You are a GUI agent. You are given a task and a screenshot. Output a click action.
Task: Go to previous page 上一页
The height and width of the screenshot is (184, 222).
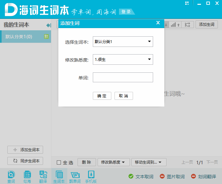pos(187,162)
